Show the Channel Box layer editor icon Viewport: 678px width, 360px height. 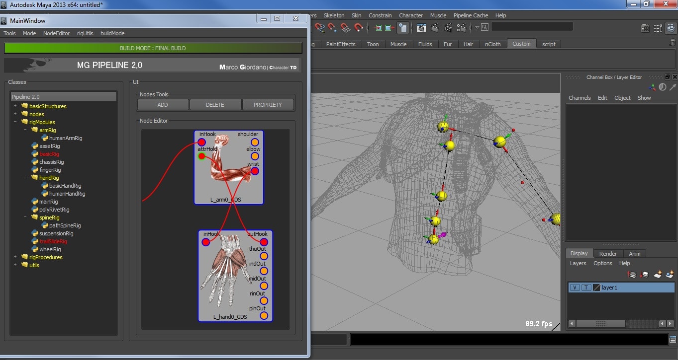point(671,28)
